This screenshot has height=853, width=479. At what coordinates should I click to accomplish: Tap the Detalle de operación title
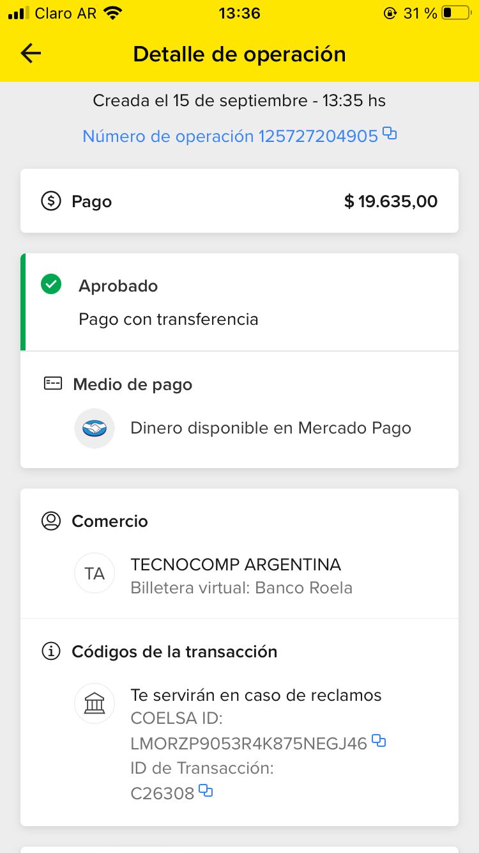tap(240, 54)
